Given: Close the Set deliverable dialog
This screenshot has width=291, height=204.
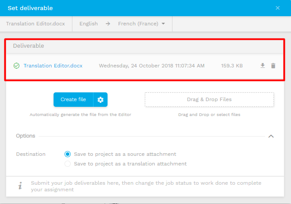Looking at the screenshot, I should tap(277, 8).
